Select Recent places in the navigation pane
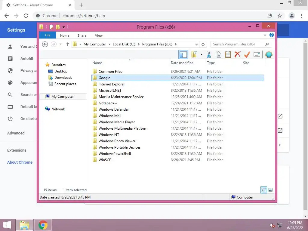This screenshot has width=308, height=231. (65, 84)
